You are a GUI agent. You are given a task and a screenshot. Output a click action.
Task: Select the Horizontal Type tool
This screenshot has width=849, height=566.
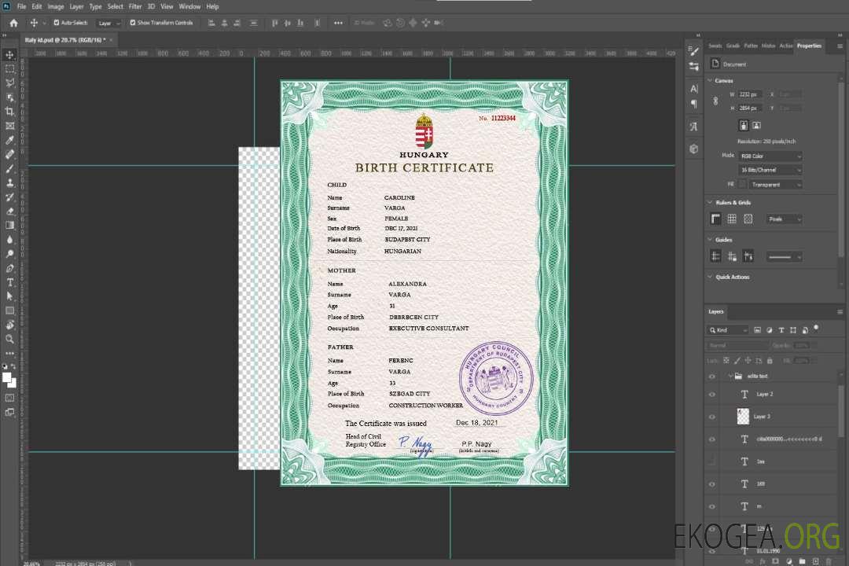click(9, 282)
